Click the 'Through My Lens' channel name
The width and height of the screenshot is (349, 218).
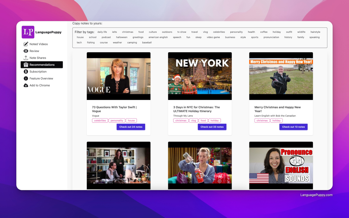tap(183, 116)
